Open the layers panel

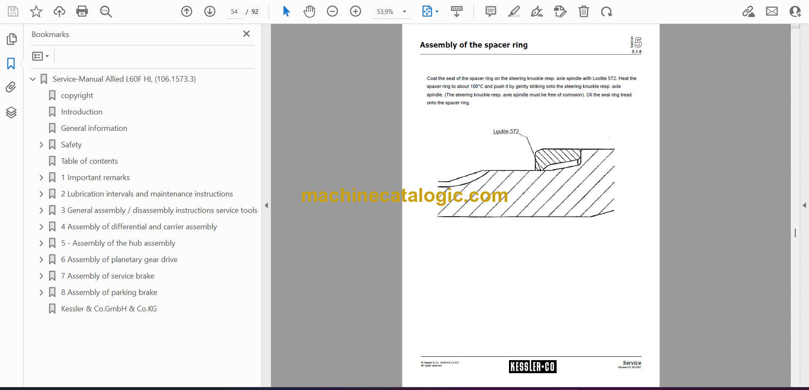pos(11,112)
